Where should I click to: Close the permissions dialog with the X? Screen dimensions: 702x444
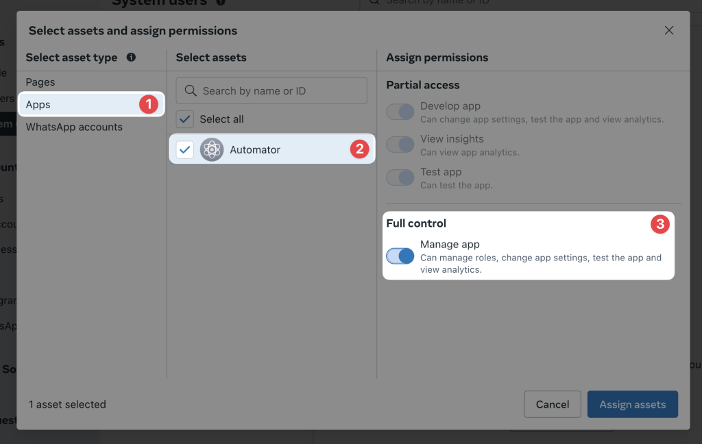[x=669, y=30]
